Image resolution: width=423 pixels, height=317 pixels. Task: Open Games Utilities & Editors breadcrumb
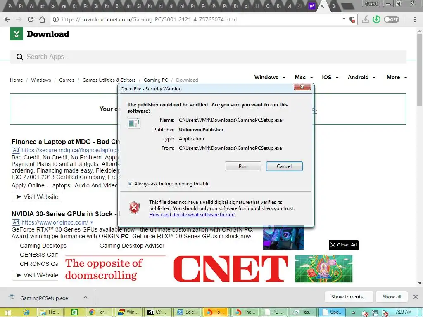[109, 80]
